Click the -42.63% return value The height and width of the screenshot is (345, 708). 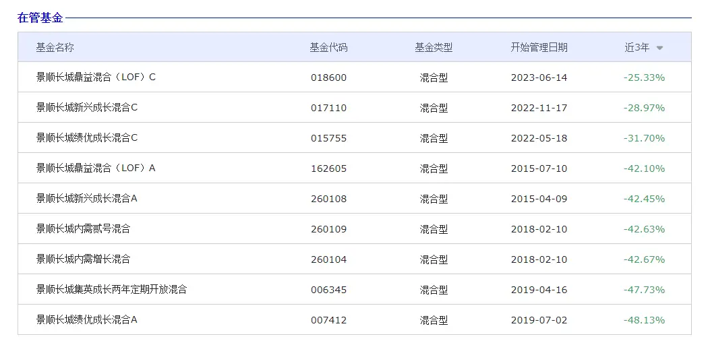645,229
